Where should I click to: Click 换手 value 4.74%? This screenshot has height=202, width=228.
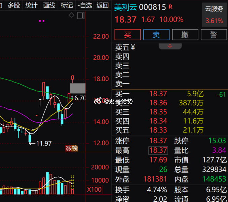coord(157,190)
